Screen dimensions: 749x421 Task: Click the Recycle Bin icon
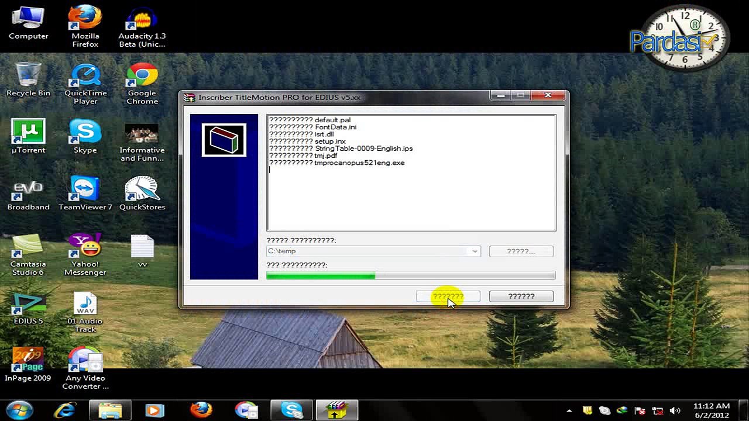(28, 80)
